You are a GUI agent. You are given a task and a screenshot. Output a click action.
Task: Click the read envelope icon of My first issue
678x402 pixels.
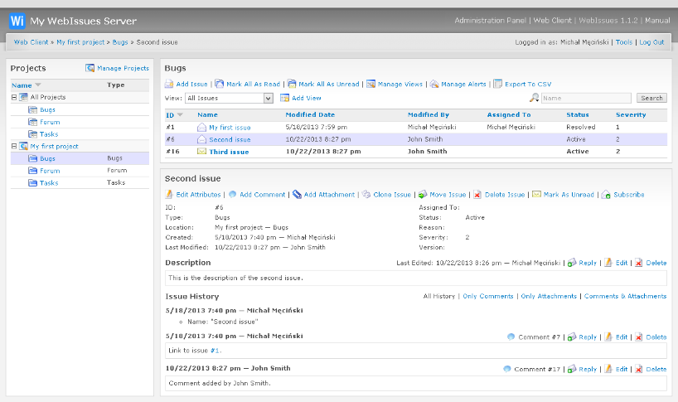click(x=202, y=127)
